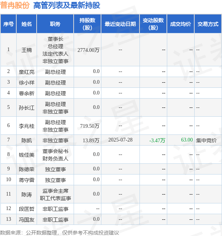Click the 63.00 average price
Image resolution: width=222 pixels, height=236 pixels.
pos(187,140)
